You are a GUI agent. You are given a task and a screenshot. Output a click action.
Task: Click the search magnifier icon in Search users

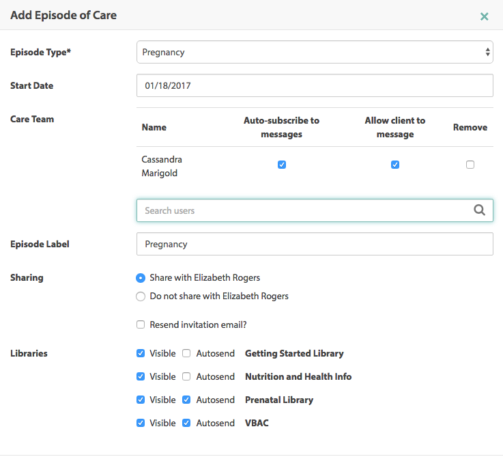pyautogui.click(x=479, y=210)
